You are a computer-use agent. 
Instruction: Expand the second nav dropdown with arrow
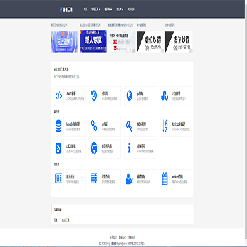(95, 9)
